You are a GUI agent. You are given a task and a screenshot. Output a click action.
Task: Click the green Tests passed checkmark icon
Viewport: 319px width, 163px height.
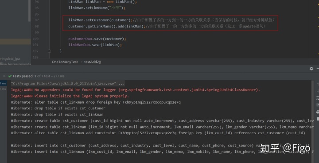tap(10, 76)
